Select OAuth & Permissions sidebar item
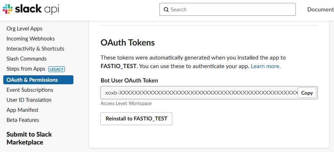 (39, 80)
